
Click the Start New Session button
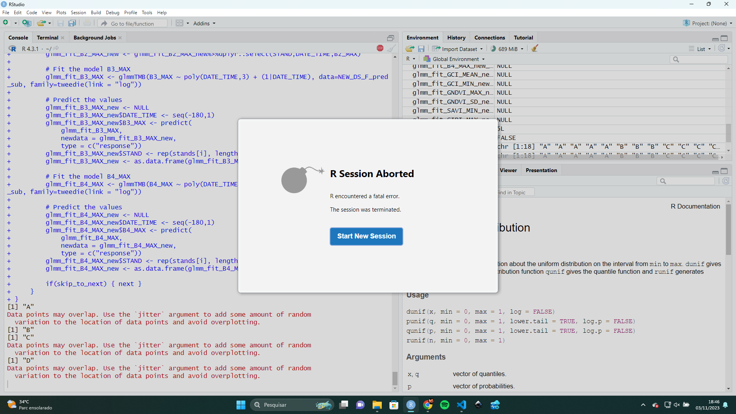tap(366, 237)
